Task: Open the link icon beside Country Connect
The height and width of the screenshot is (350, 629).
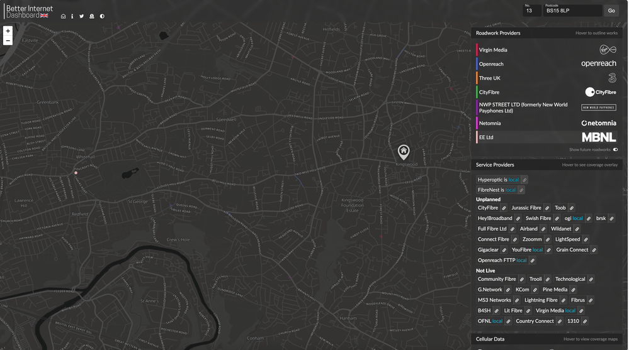Action: pyautogui.click(x=560, y=321)
